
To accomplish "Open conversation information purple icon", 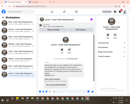I will click(x=92, y=19).
